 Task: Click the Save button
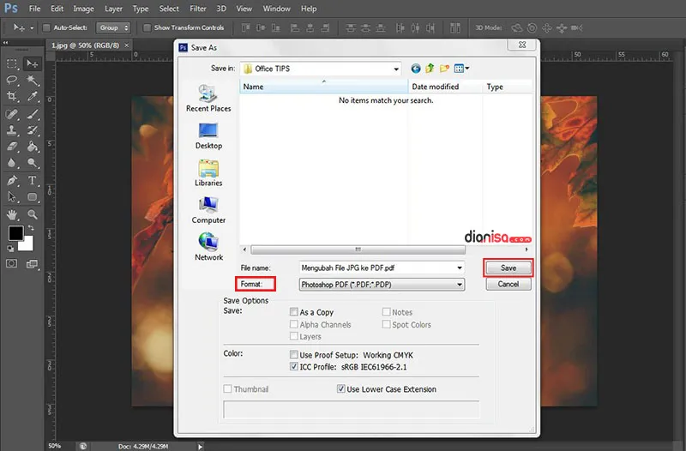coord(508,268)
